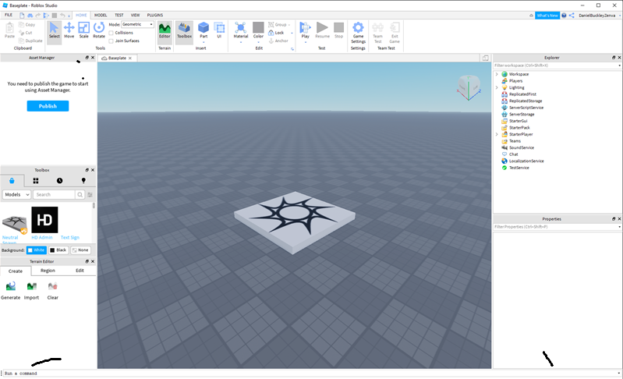Close the Baseplate viewport tab
The image size is (623, 379).
coord(130,58)
